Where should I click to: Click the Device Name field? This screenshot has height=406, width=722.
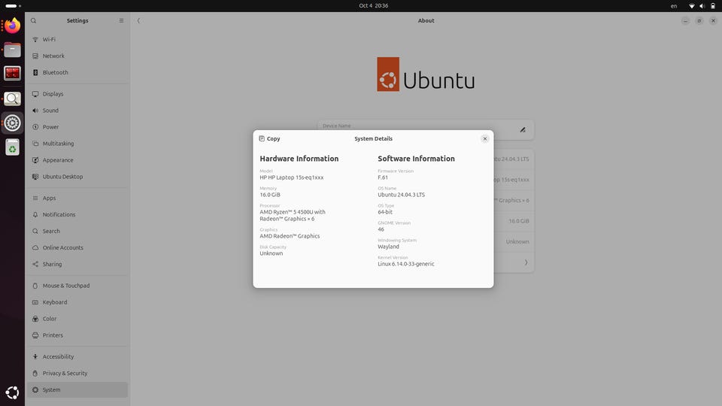point(426,130)
